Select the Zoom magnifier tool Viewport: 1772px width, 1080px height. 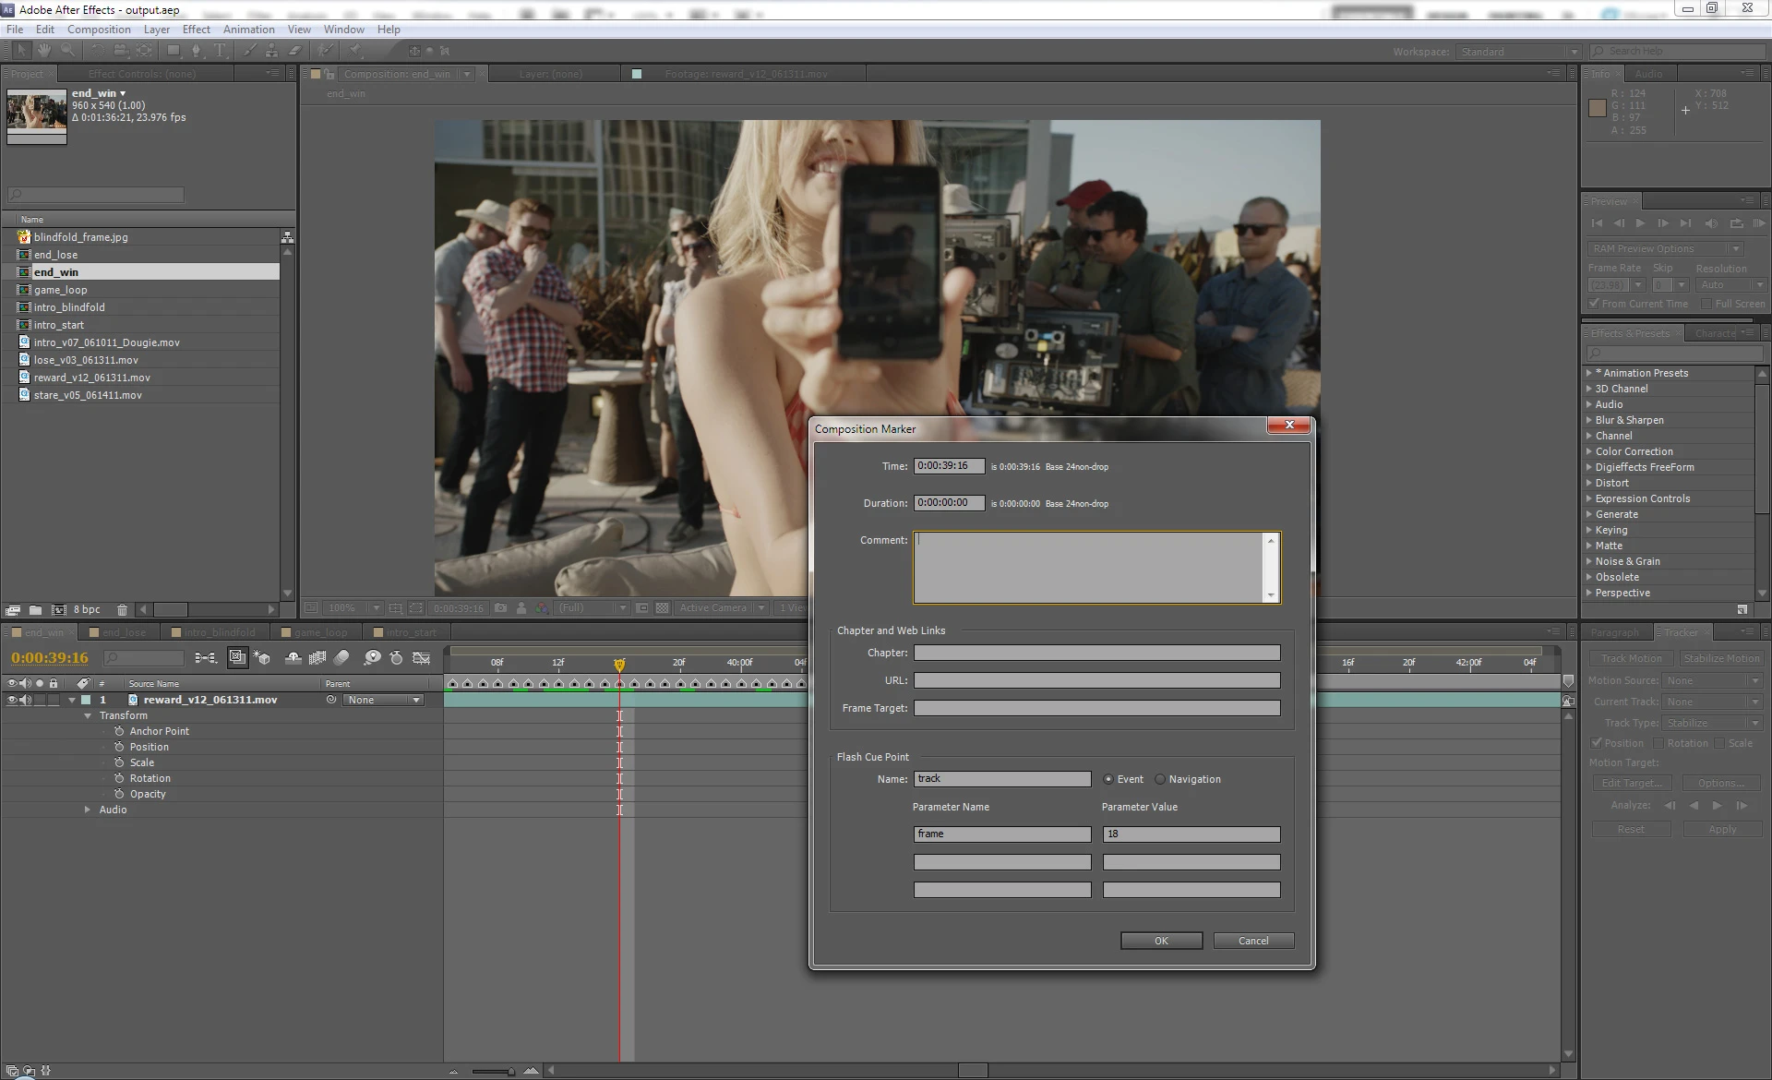[68, 51]
